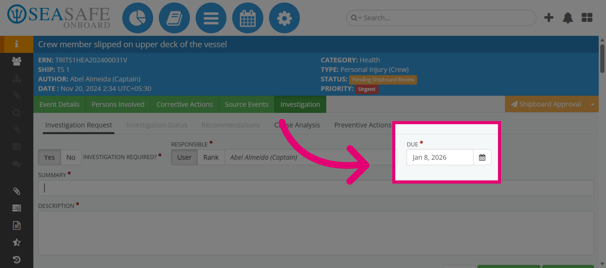Select the orange info icon in sidebar
The width and height of the screenshot is (606, 268).
tap(17, 44)
